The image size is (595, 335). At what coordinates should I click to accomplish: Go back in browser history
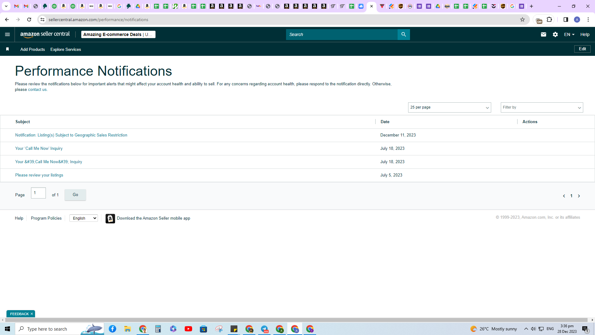7,20
